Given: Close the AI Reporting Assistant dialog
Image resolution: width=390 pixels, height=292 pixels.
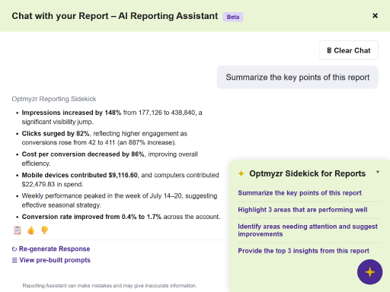Looking at the screenshot, I should 375,16.
